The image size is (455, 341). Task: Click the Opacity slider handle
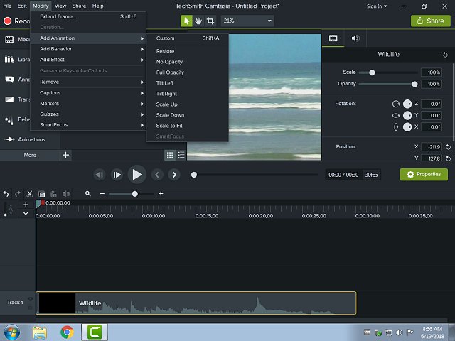(414, 84)
